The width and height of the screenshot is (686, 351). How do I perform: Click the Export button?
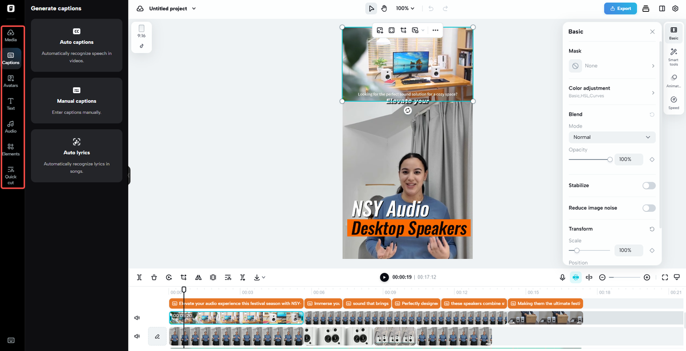(x=620, y=9)
